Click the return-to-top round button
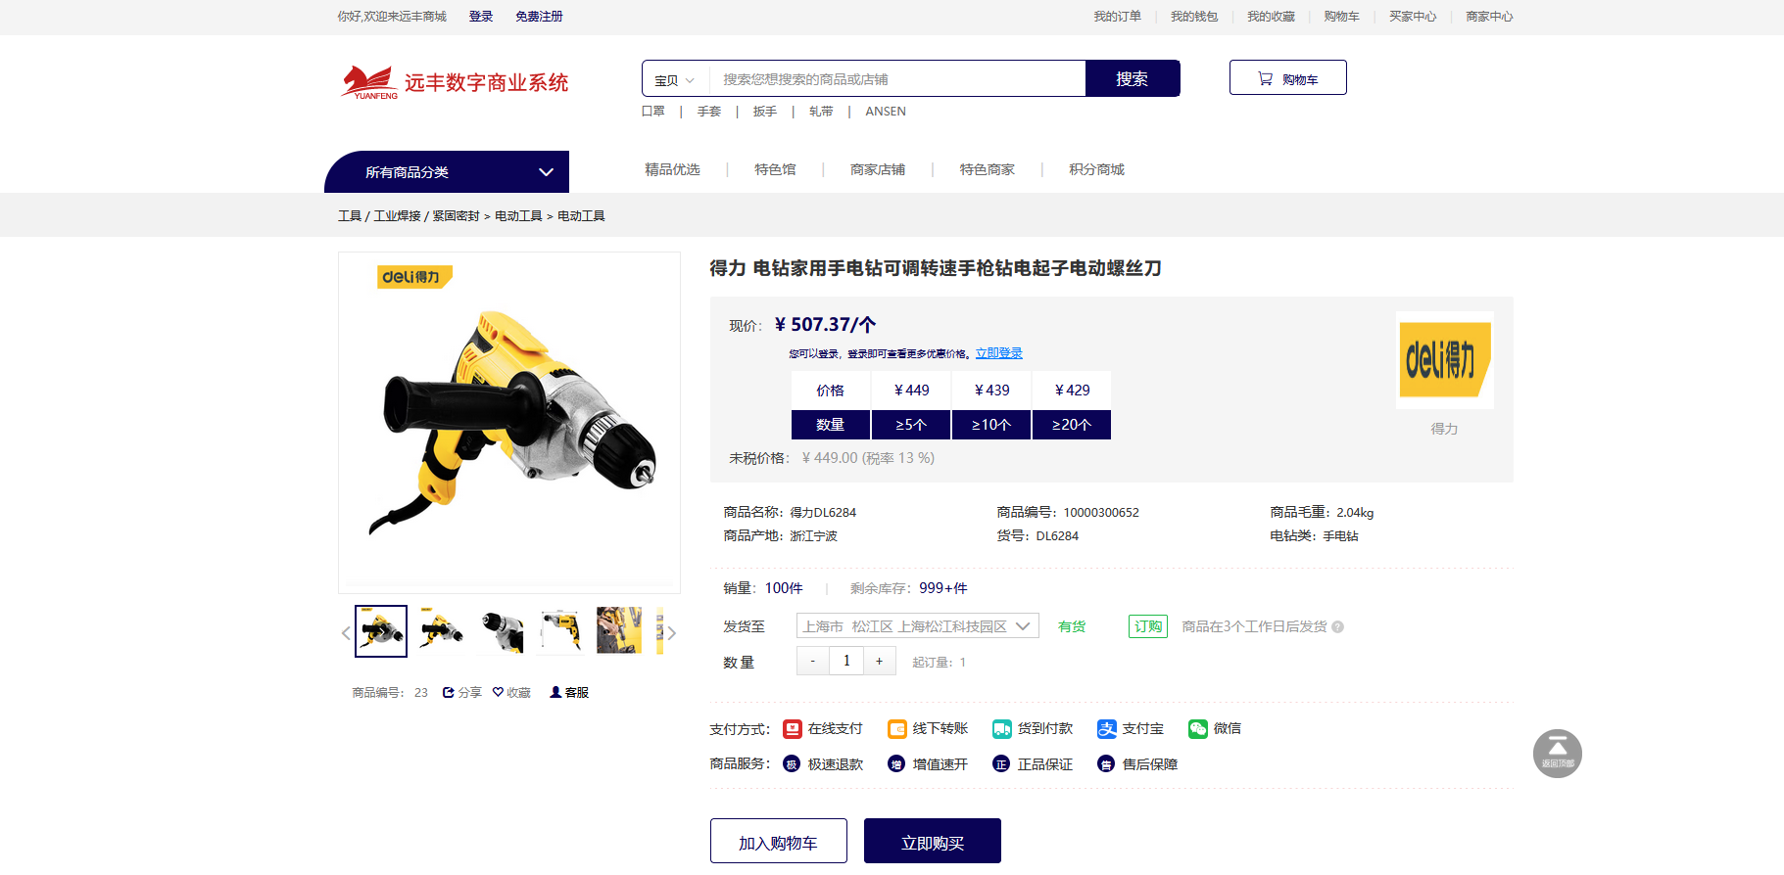Image resolution: width=1784 pixels, height=875 pixels. click(1558, 754)
